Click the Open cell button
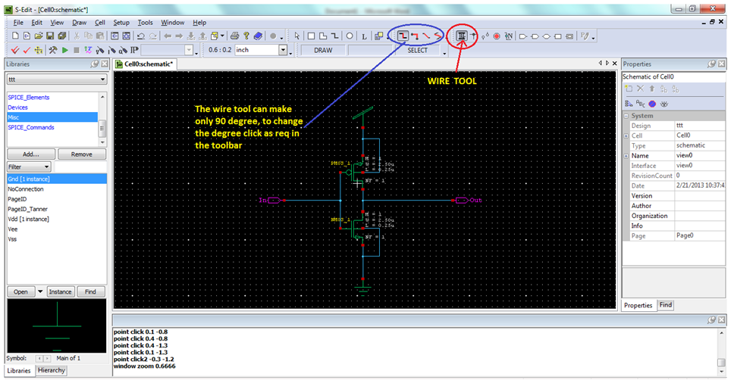 pyautogui.click(x=20, y=291)
